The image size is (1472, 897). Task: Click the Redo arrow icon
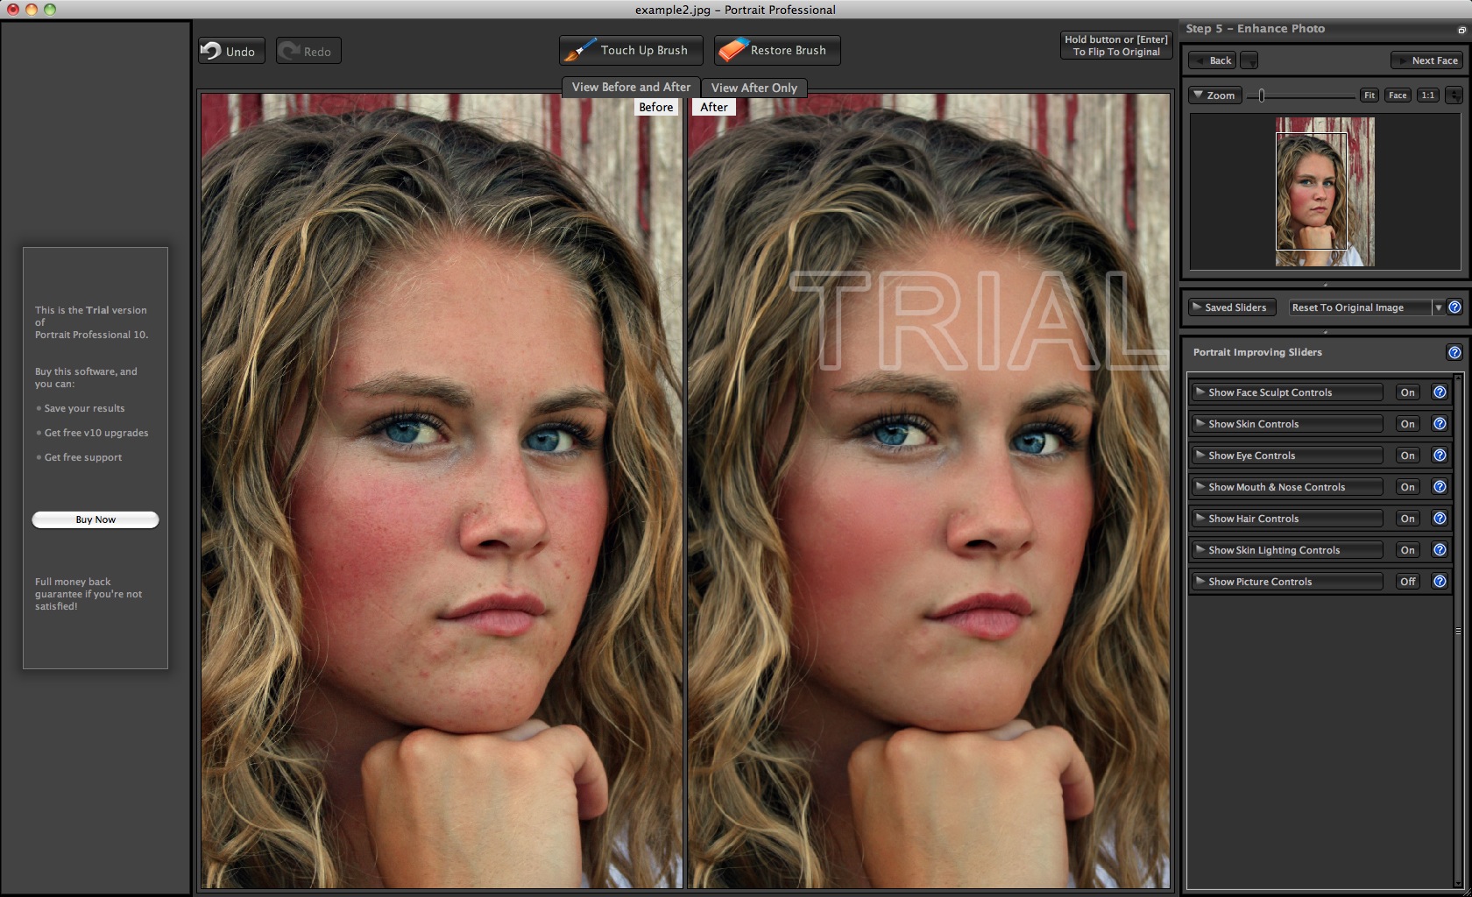pos(289,50)
